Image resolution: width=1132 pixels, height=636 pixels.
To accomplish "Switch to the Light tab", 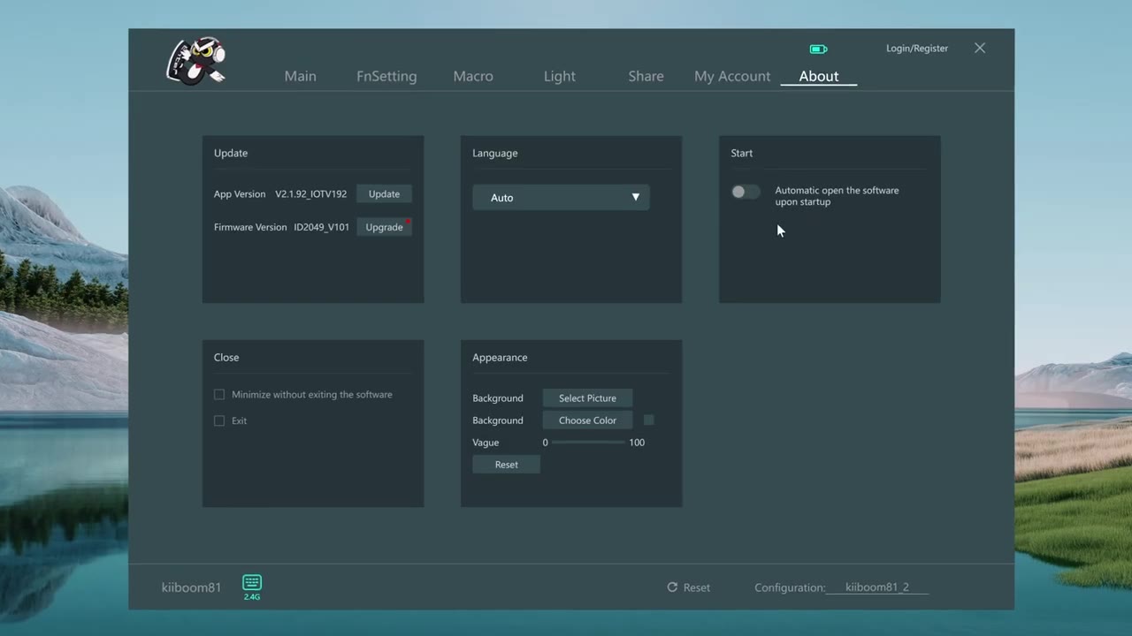I will [x=559, y=76].
